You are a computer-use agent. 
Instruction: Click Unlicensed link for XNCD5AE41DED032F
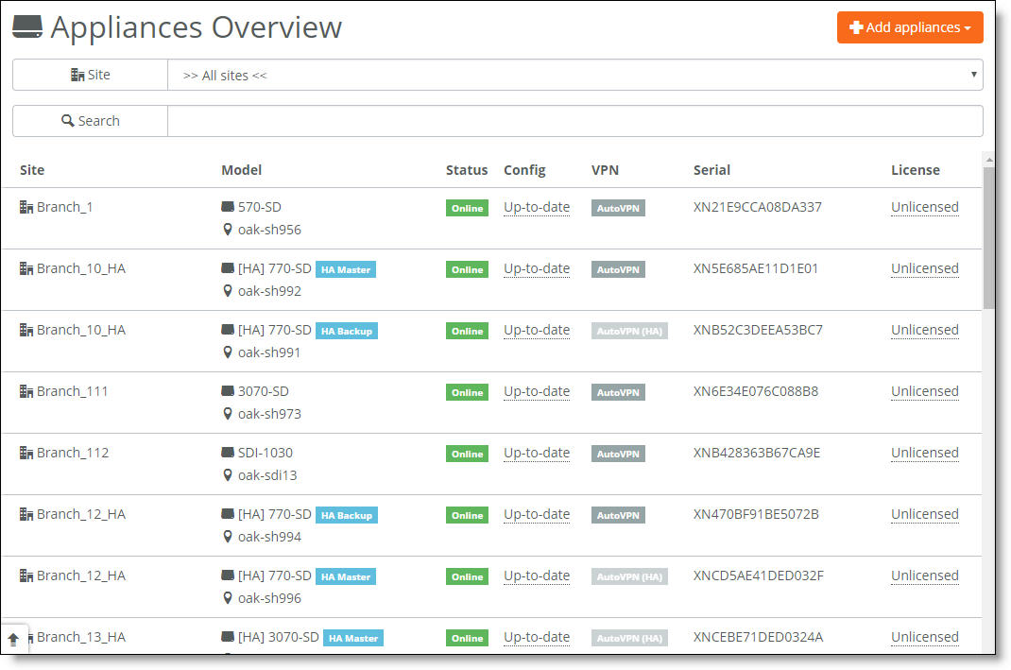tap(925, 576)
